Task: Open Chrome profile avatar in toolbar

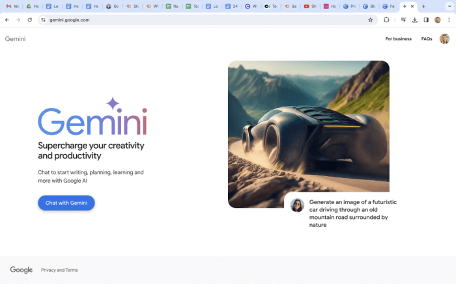Action: [x=437, y=20]
